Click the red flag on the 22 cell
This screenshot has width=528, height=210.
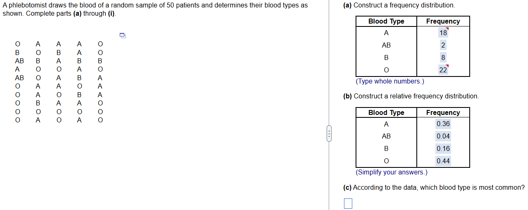tap(447, 66)
